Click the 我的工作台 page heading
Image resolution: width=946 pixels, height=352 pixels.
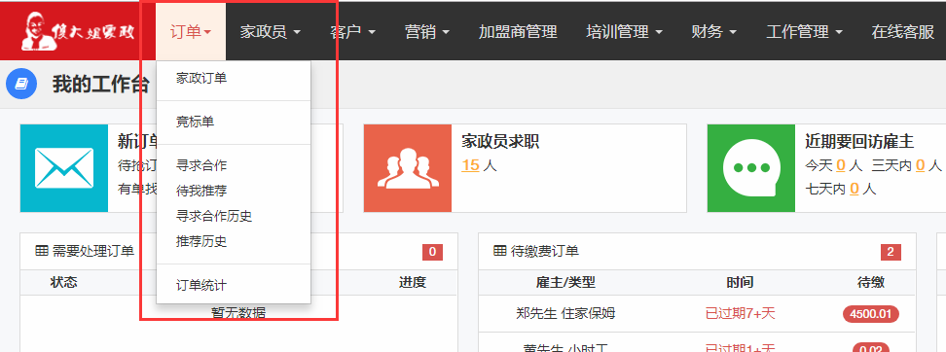point(101,85)
